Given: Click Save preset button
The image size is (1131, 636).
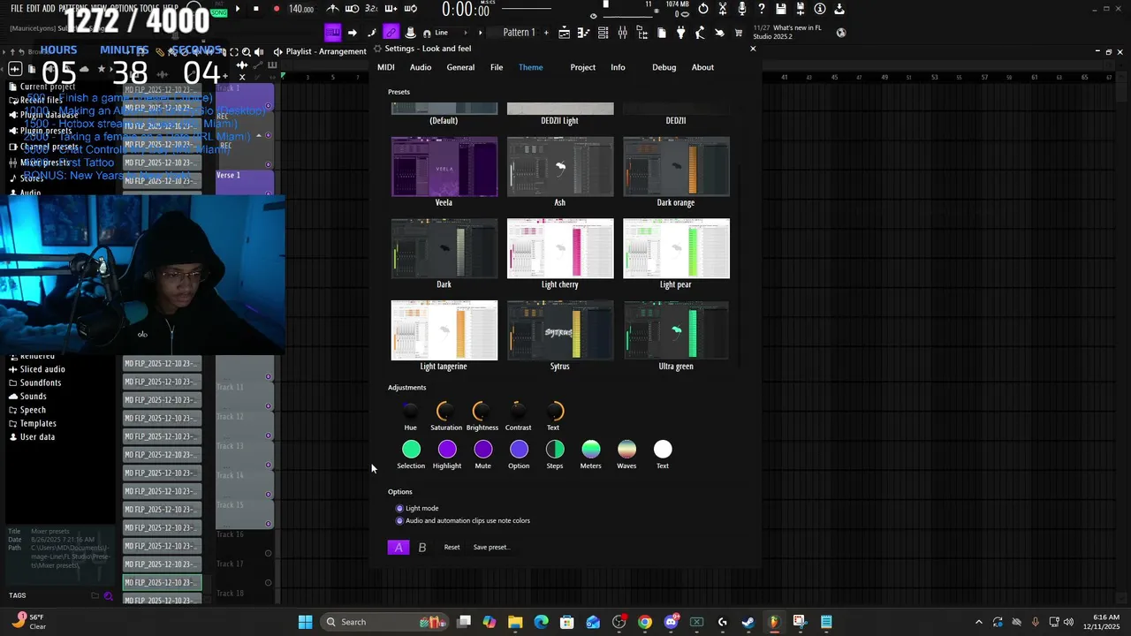Looking at the screenshot, I should click(490, 548).
